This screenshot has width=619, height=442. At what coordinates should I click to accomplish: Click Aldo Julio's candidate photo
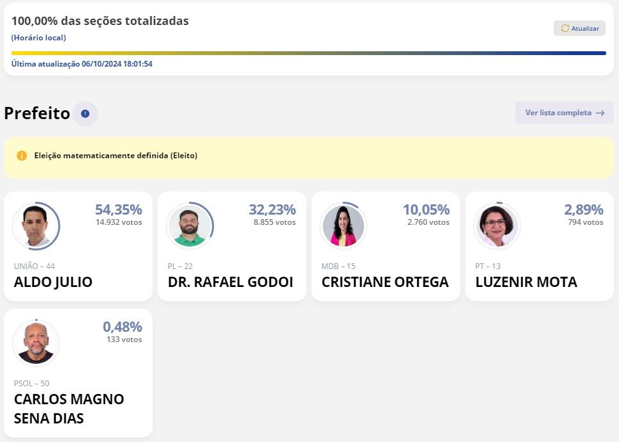coord(36,225)
